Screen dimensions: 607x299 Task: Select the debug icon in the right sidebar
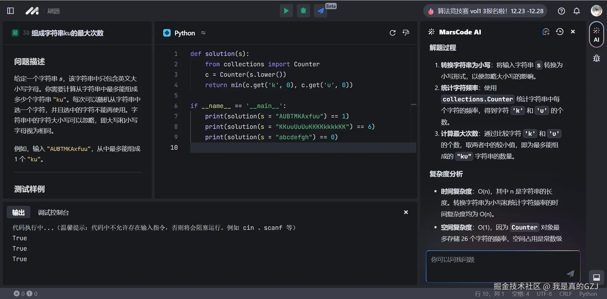pos(596,58)
